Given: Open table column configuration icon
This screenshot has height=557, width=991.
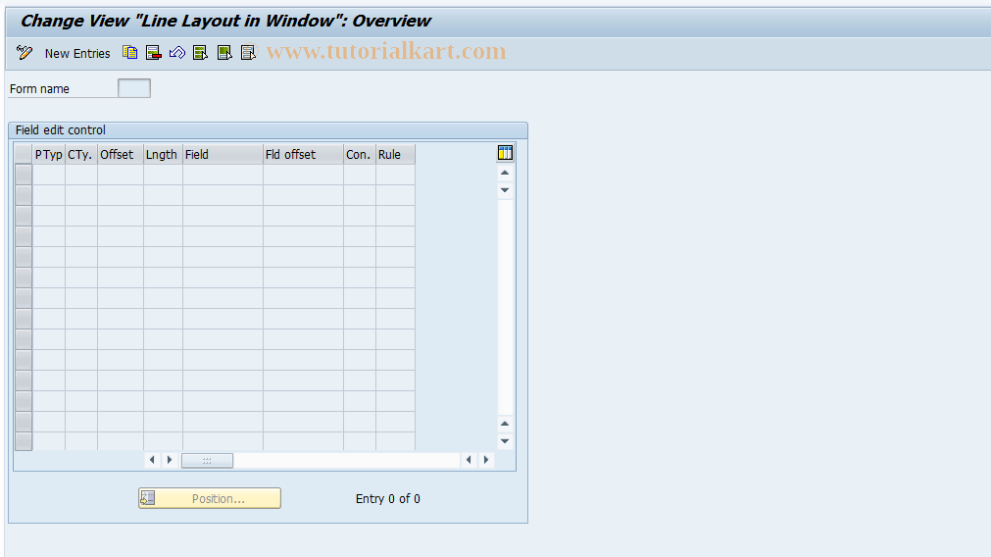Looking at the screenshot, I should (x=505, y=153).
